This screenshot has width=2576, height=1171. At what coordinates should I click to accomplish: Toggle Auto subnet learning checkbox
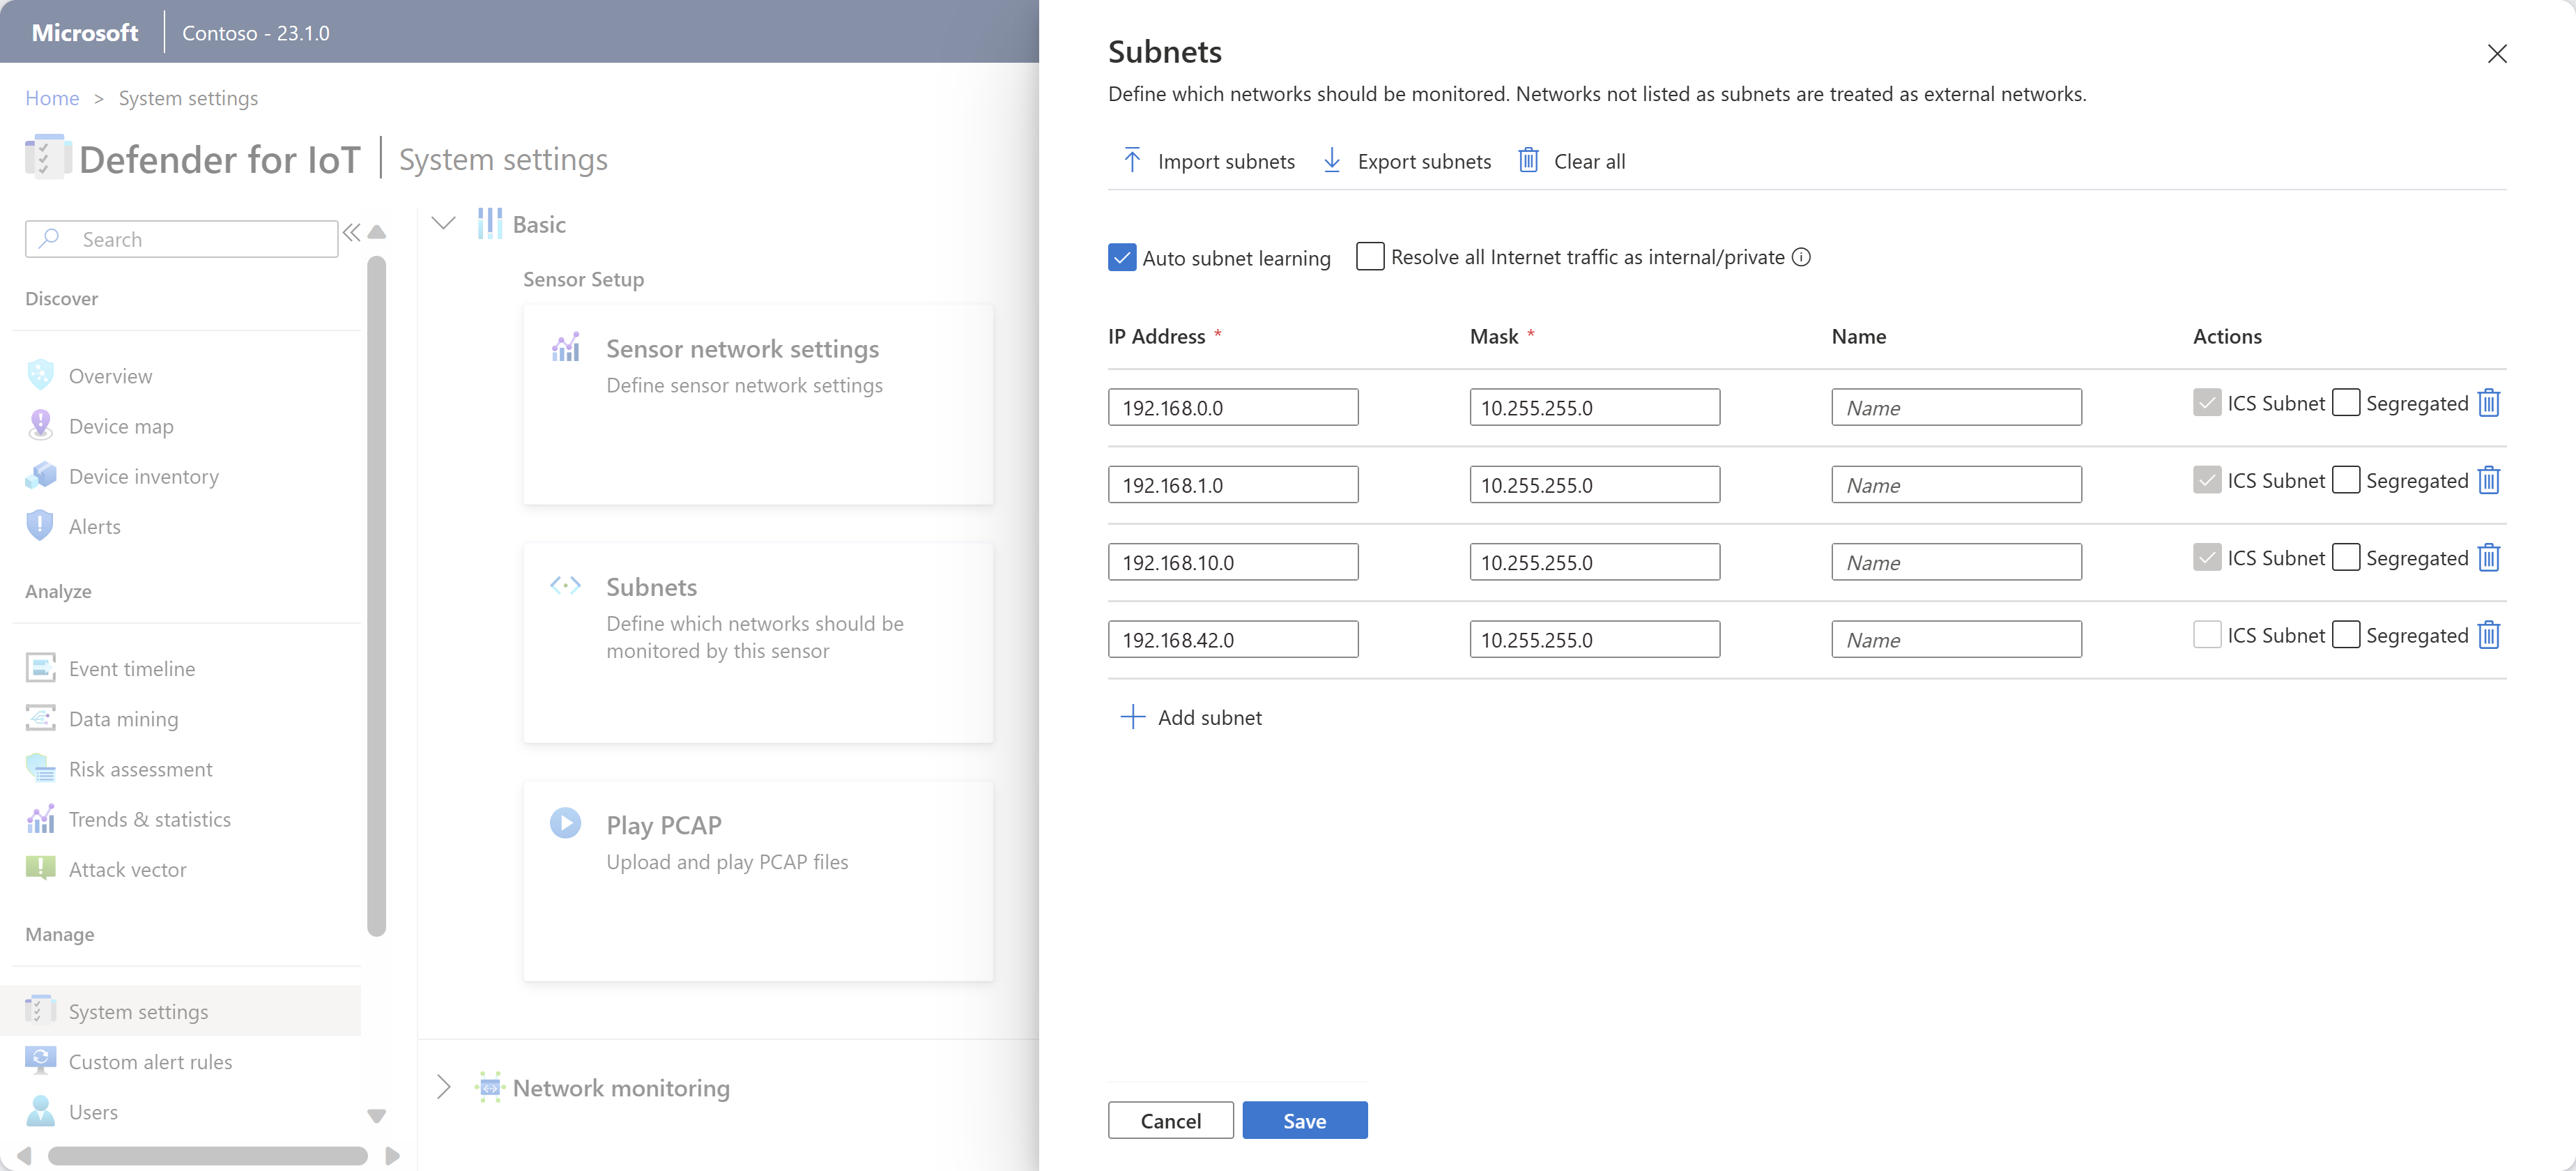click(x=1124, y=257)
